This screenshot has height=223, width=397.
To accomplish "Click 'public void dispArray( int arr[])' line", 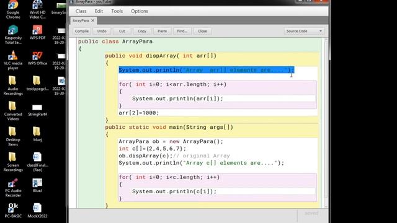I will coord(161,56).
